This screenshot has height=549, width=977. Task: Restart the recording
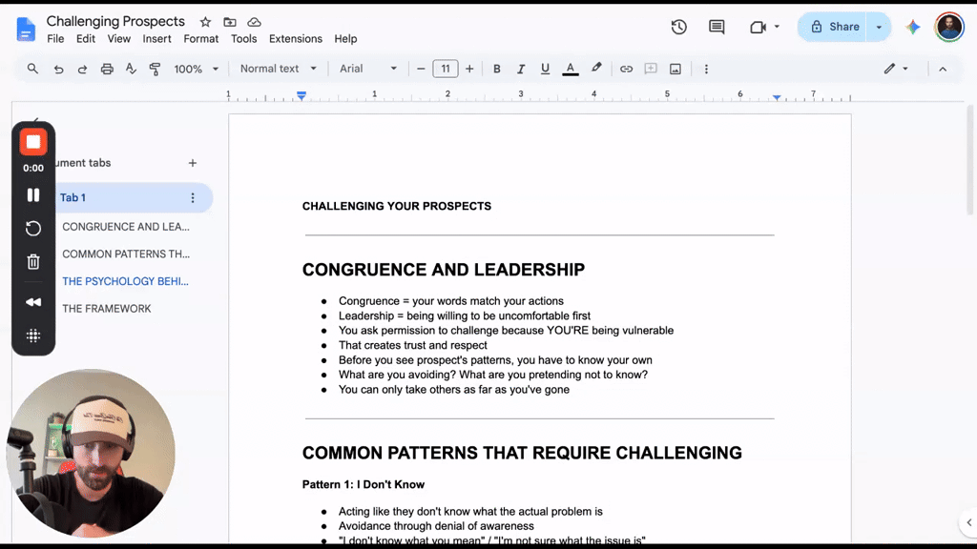tap(33, 229)
